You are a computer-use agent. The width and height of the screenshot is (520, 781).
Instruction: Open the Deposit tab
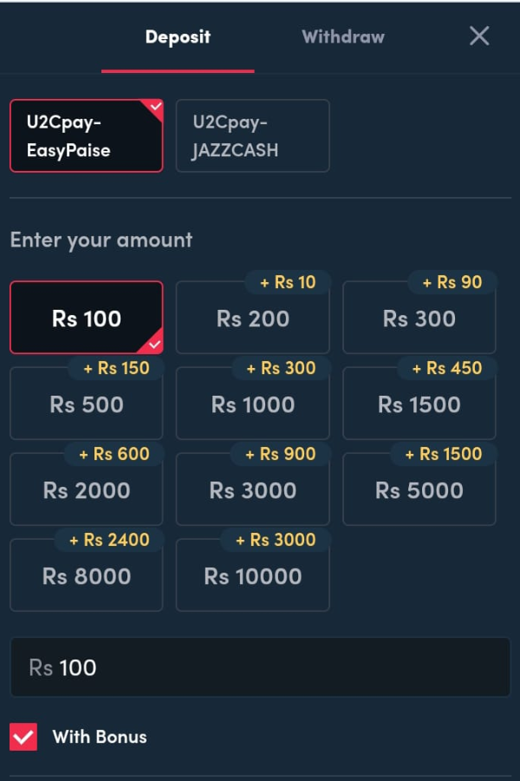tap(178, 36)
